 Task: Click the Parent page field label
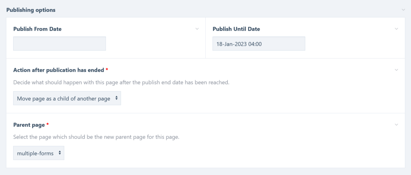28,124
